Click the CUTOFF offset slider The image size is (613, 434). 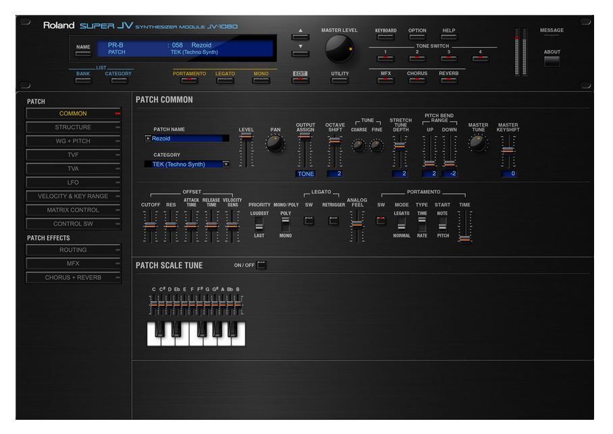150,226
